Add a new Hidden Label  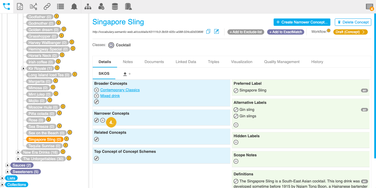[236, 142]
